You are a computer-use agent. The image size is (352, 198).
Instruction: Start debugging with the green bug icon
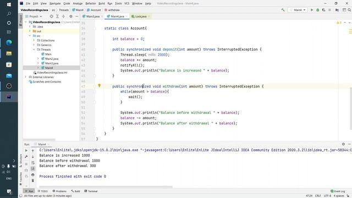tap(318, 10)
